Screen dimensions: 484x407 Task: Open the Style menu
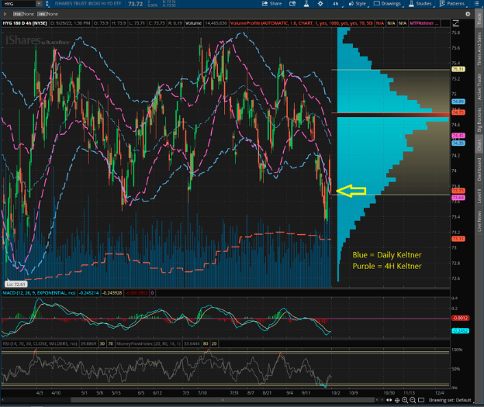click(358, 4)
